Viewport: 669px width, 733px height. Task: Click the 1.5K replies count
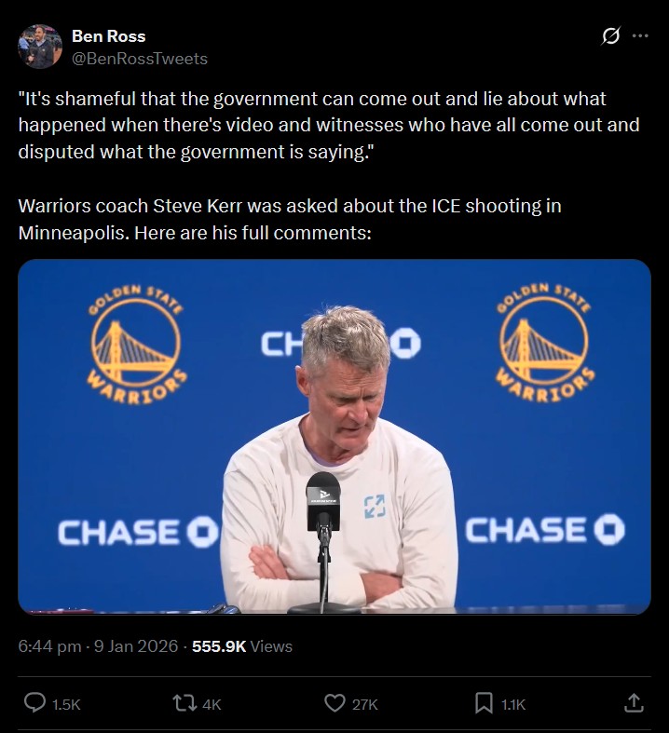pyautogui.click(x=66, y=704)
